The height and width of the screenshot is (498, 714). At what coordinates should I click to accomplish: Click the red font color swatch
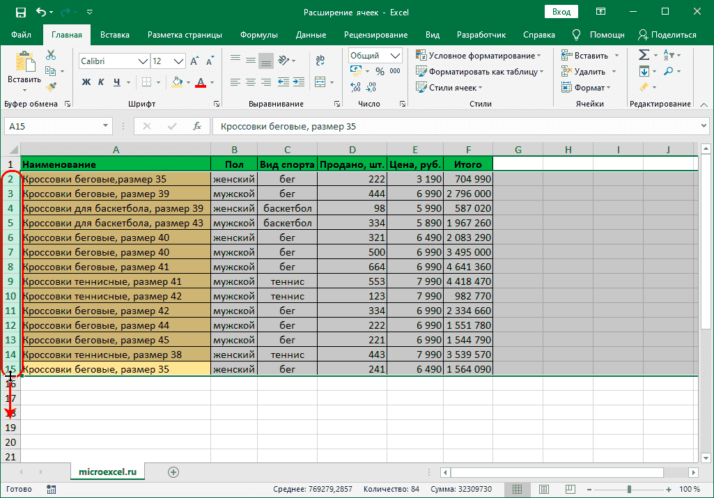(x=201, y=82)
